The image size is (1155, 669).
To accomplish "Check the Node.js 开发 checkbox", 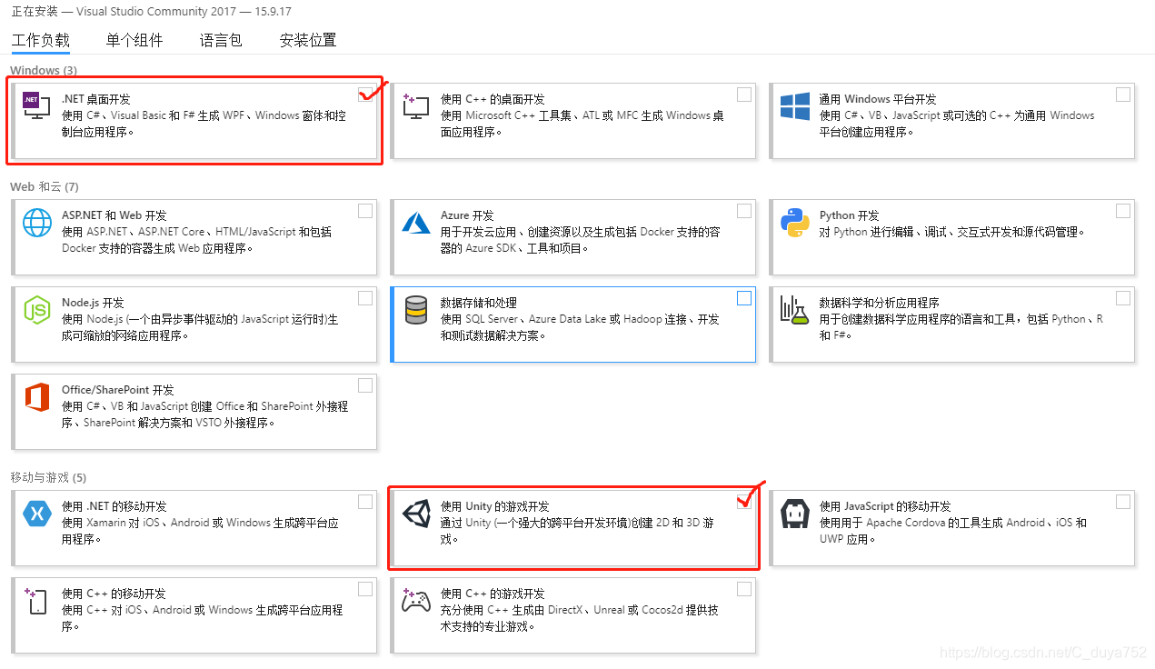I will coord(365,298).
